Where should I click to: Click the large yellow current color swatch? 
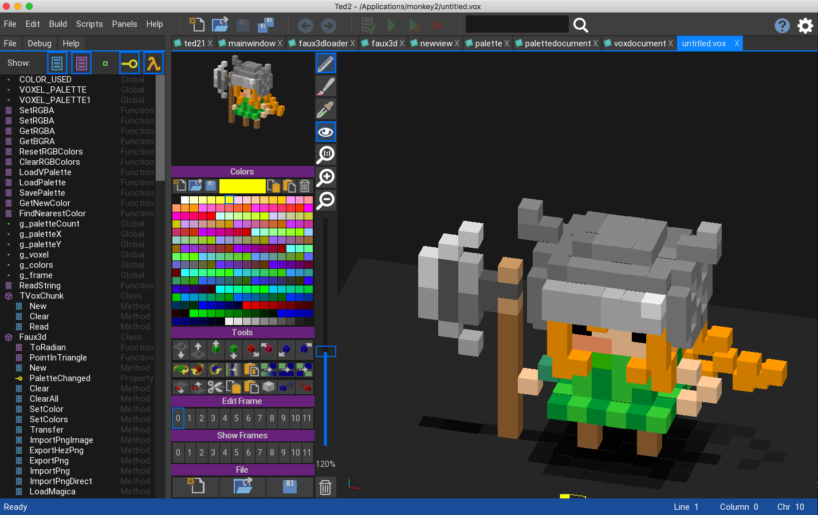(x=242, y=186)
